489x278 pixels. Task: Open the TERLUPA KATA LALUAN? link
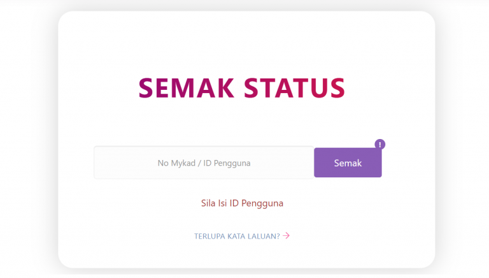click(242, 236)
